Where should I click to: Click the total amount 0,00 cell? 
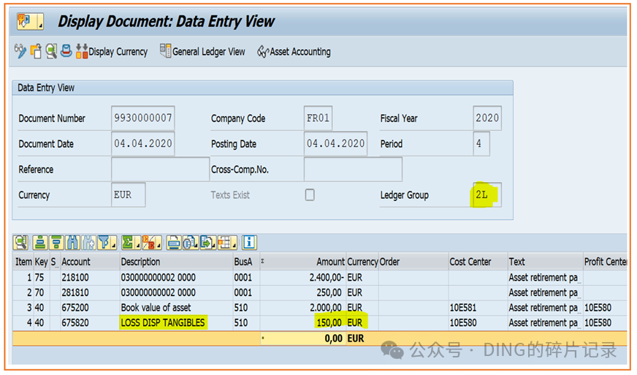[x=303, y=338]
